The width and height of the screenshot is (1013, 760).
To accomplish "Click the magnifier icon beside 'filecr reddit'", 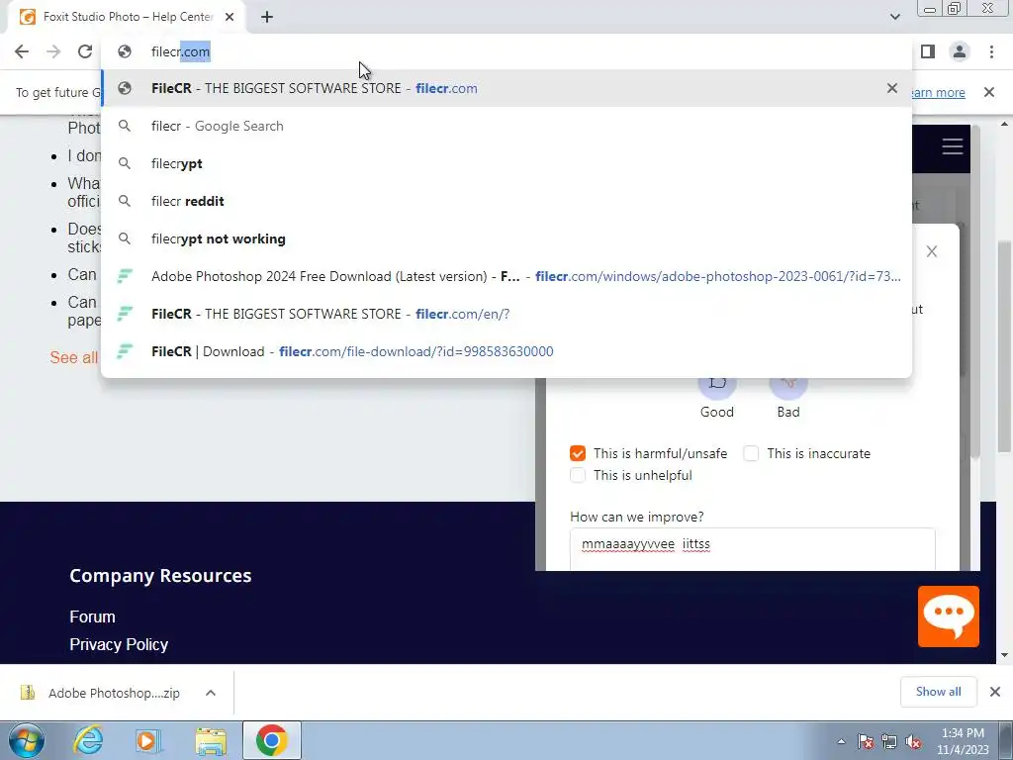I will pos(125,201).
